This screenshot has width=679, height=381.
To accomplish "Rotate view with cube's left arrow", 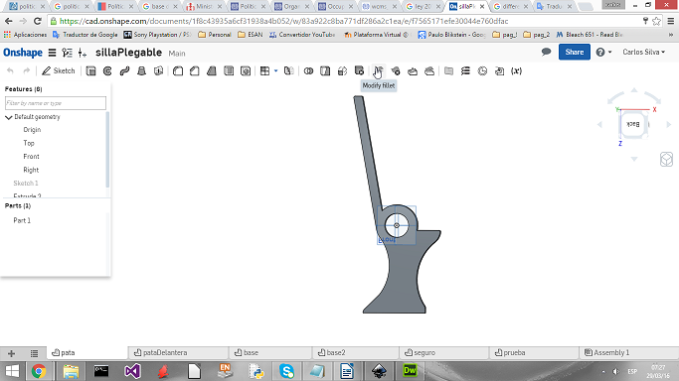I will click(x=599, y=124).
